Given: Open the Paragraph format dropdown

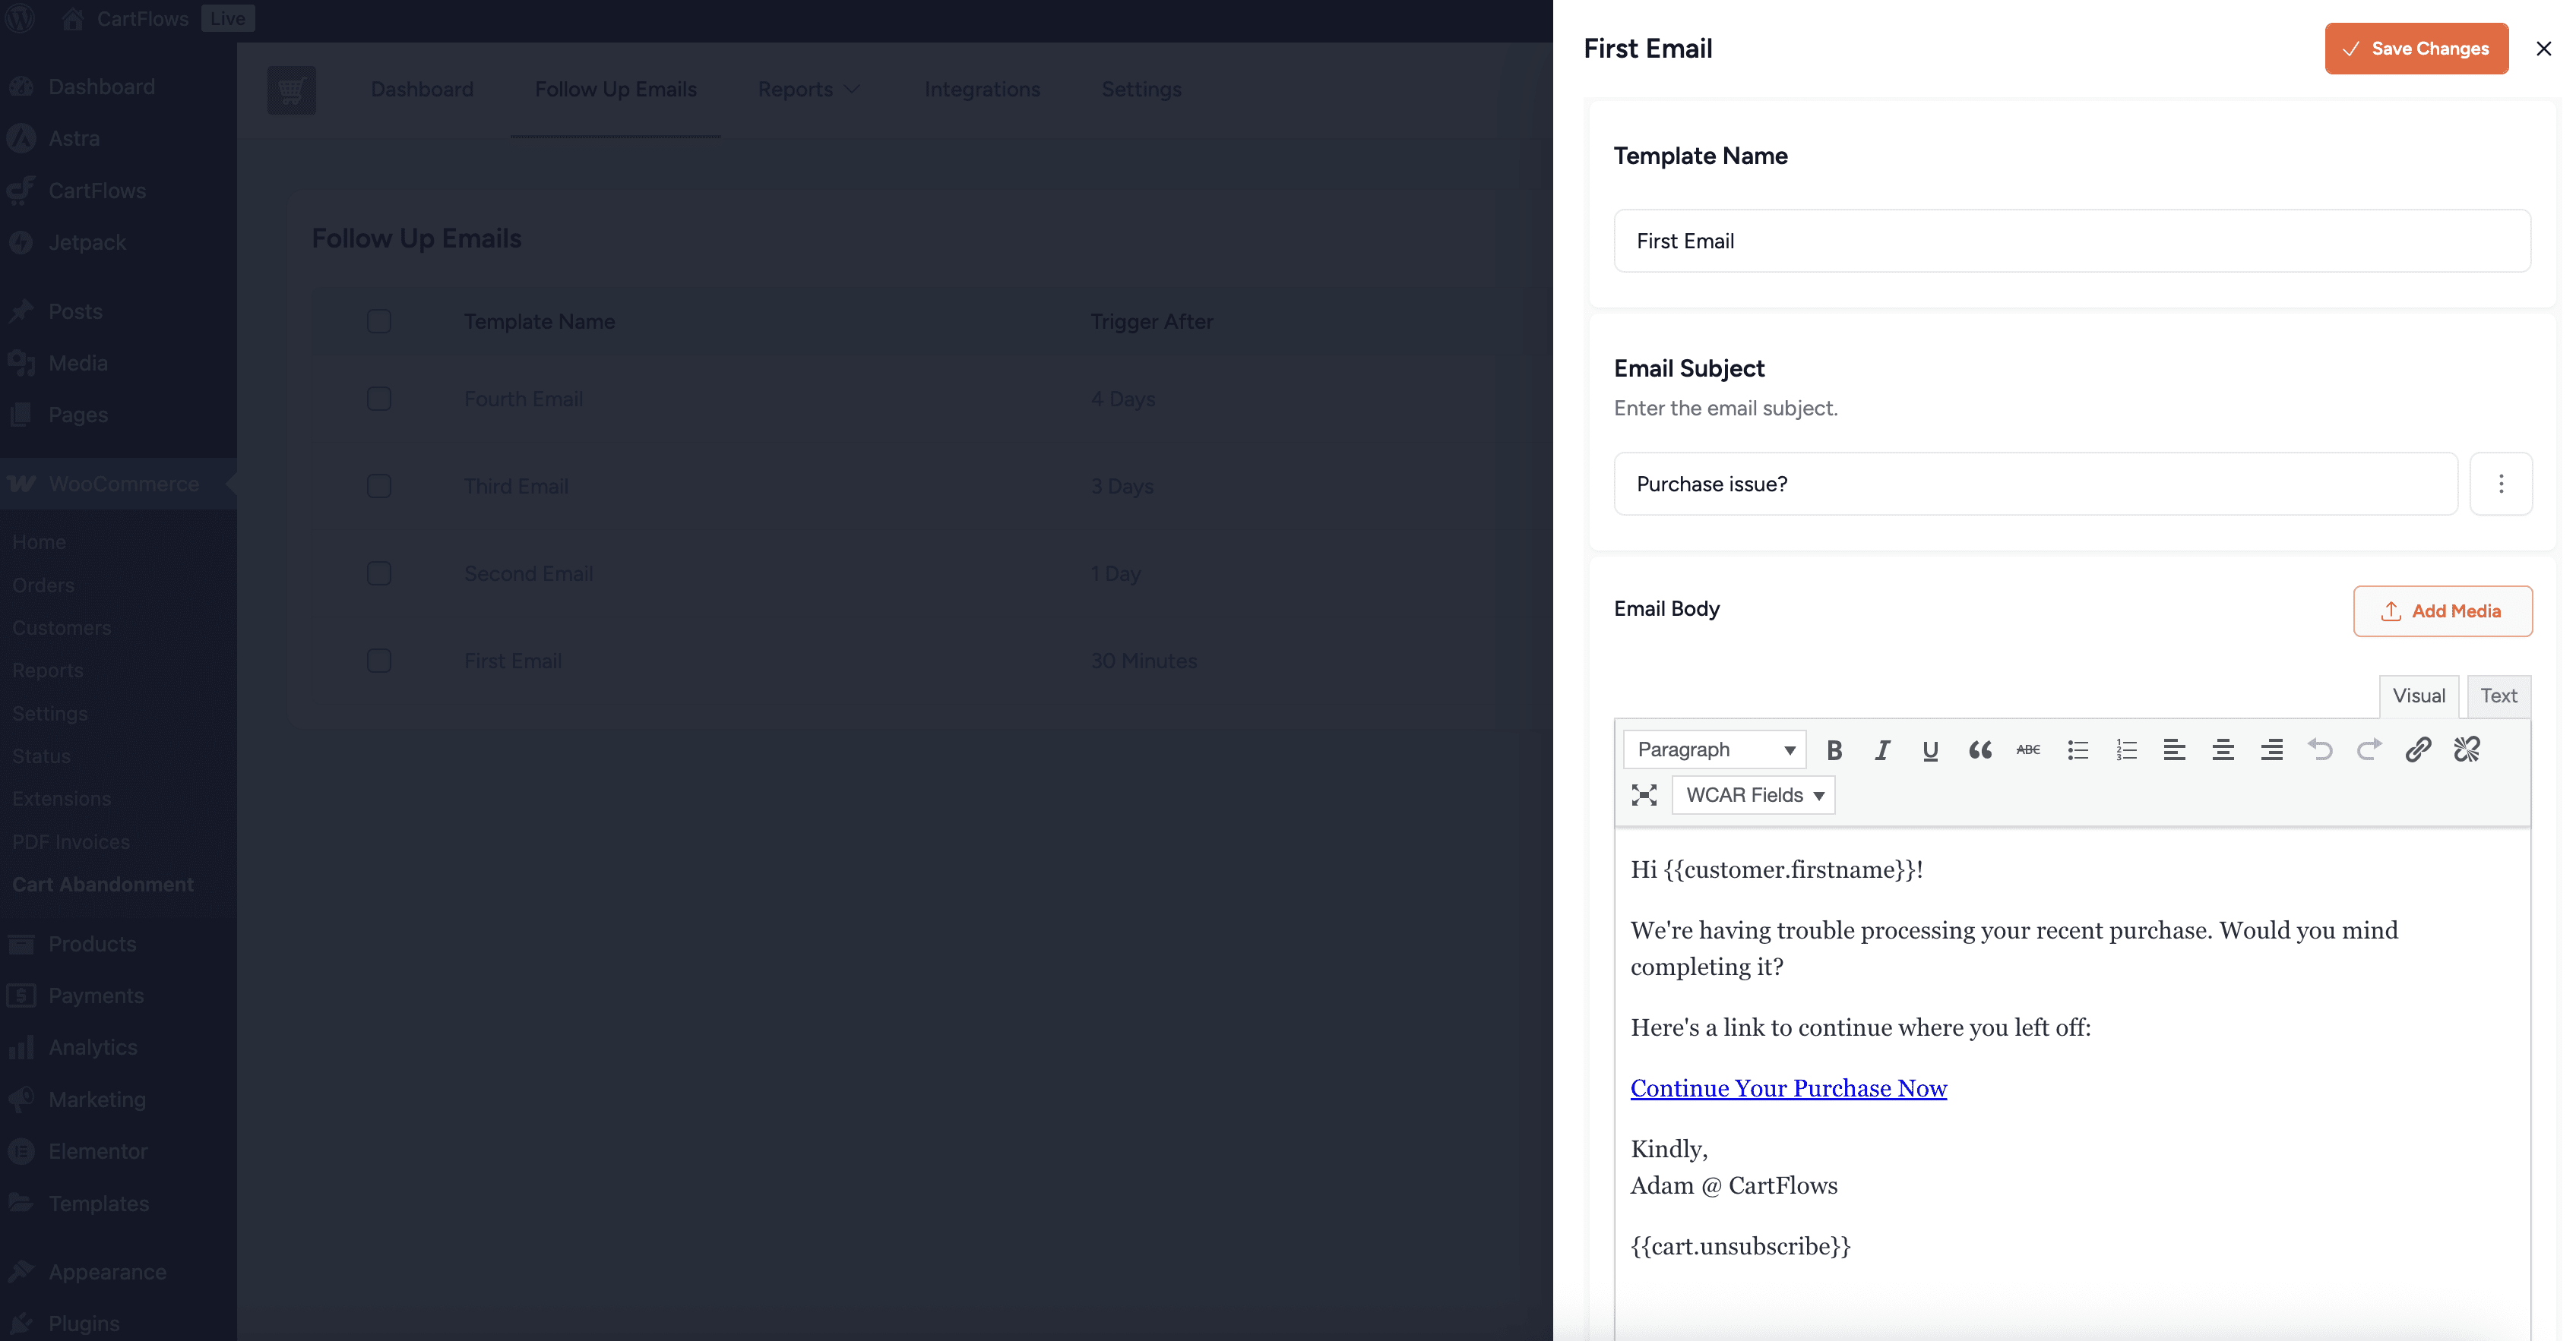Looking at the screenshot, I should (1714, 749).
